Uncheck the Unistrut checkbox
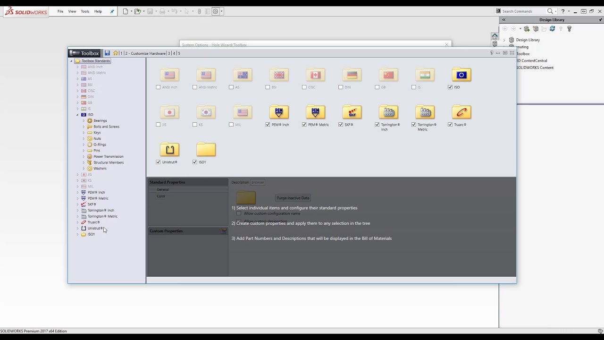 click(158, 162)
